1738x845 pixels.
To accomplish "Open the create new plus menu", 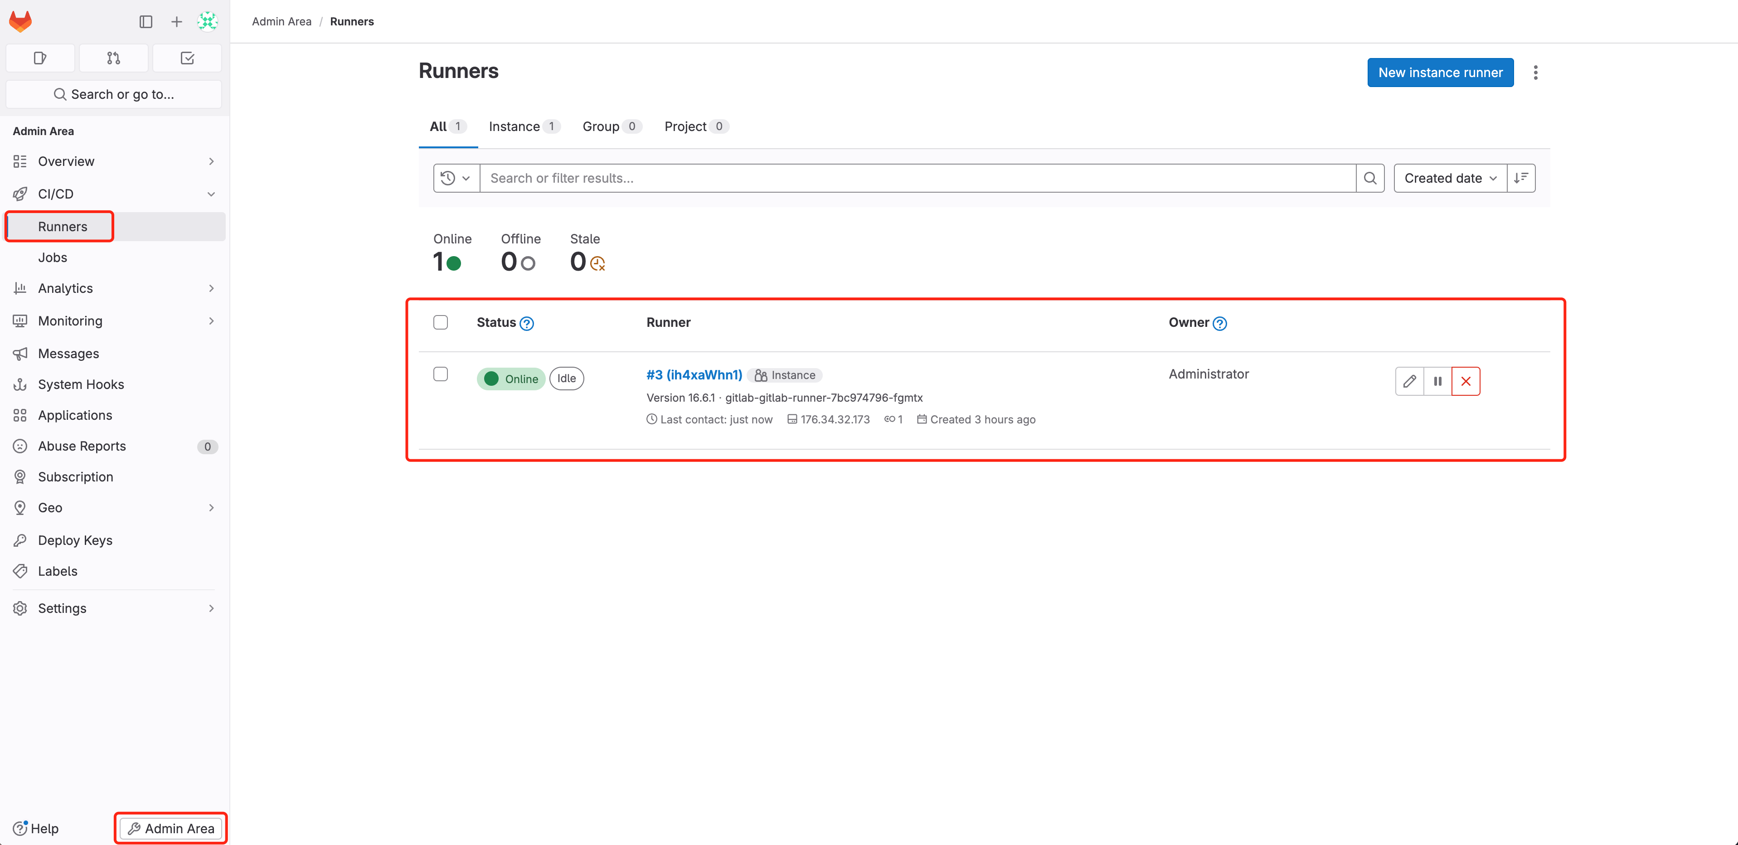I will click(176, 22).
